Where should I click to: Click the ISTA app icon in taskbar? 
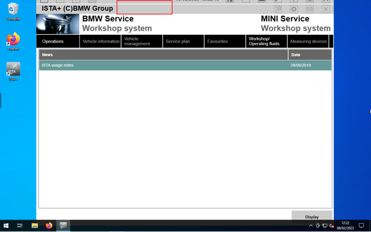tap(63, 226)
